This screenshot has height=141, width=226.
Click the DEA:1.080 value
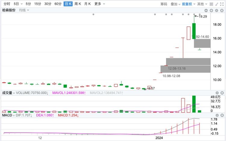45,115
